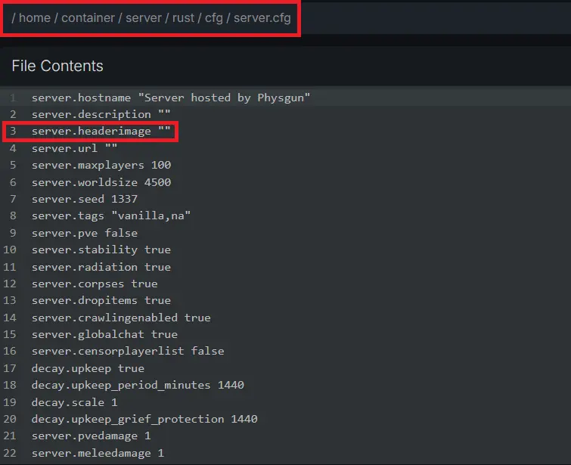Click the File Contents heading
571x465 pixels.
coord(57,66)
